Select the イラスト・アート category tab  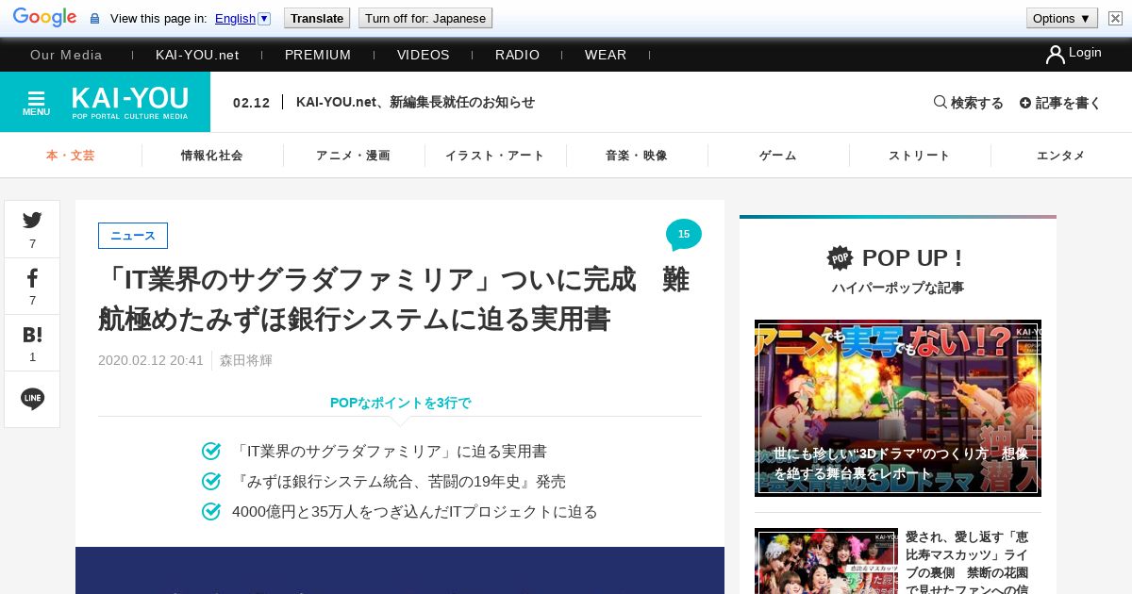tap(495, 156)
